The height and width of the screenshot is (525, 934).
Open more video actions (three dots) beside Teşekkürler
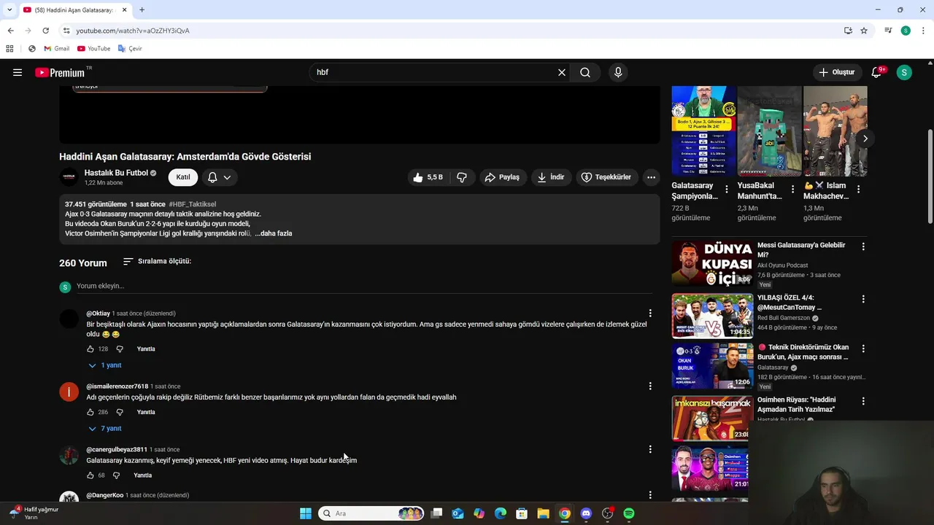coord(651,177)
